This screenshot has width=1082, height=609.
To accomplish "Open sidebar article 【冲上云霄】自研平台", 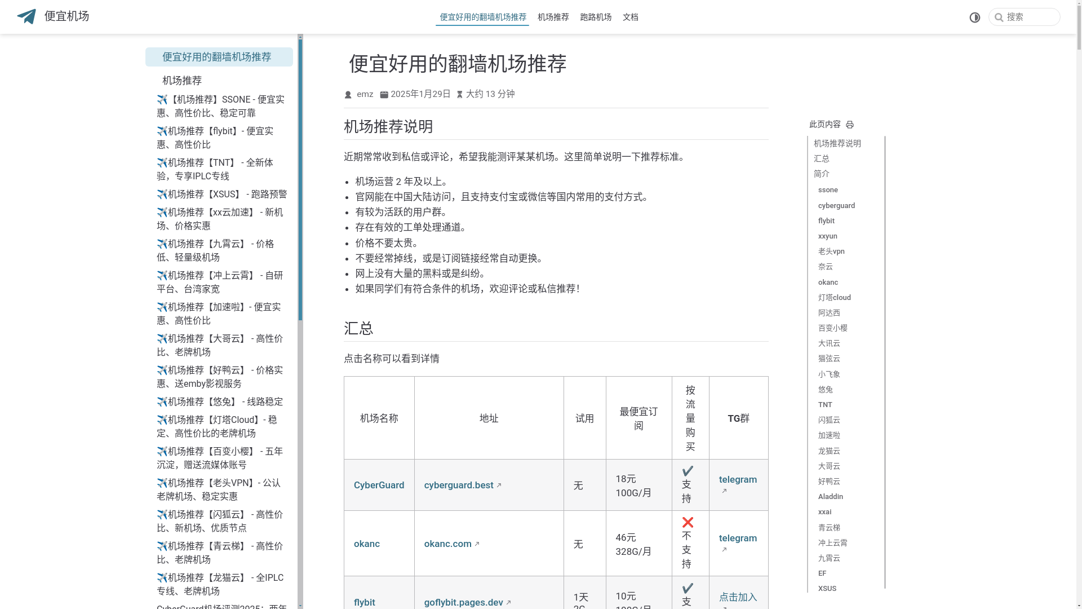I will 222,282.
